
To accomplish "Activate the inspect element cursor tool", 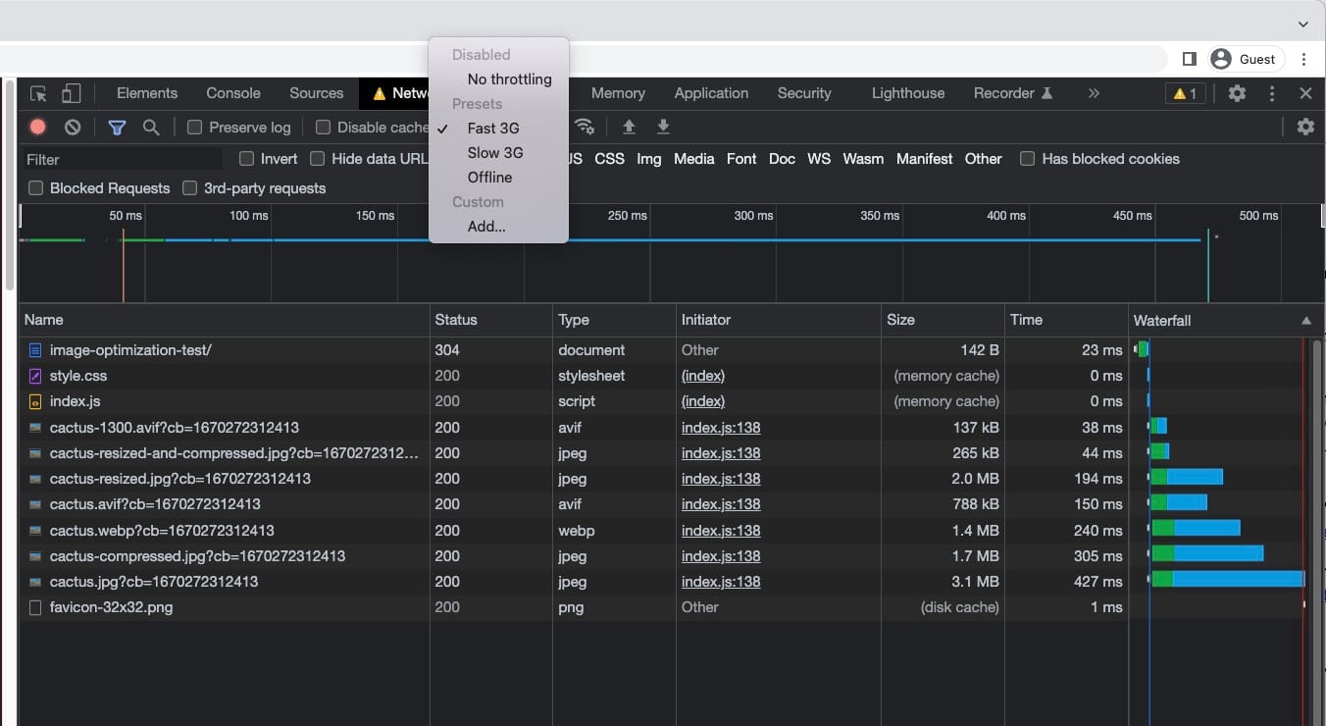I will coord(37,92).
